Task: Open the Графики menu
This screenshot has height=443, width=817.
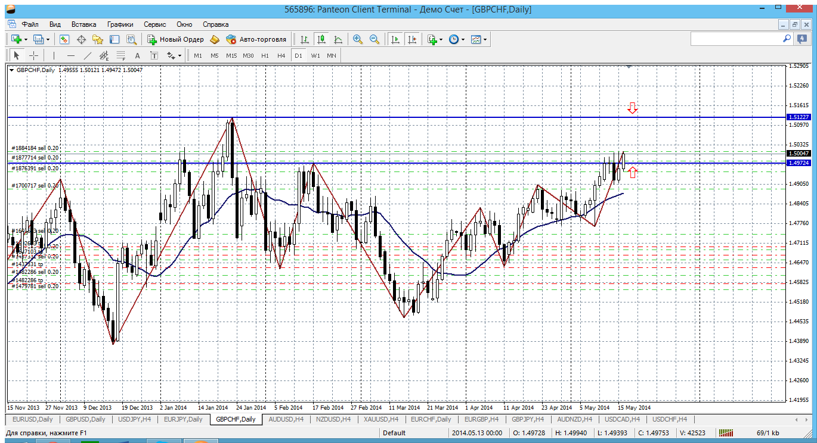Action: pos(120,24)
